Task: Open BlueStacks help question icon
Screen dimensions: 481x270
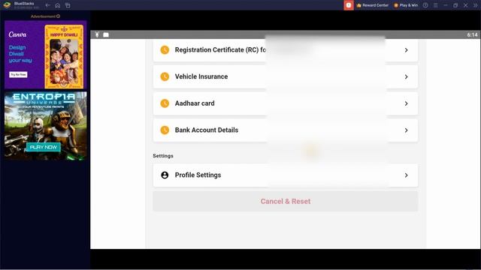Action: pos(425,5)
